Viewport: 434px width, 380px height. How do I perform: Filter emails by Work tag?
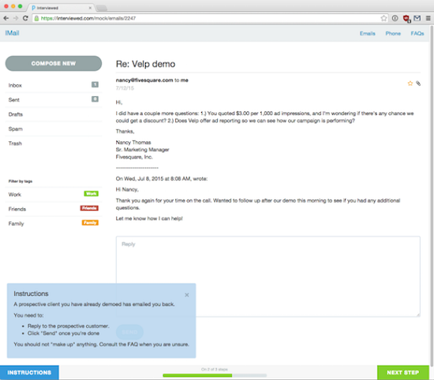[54, 195]
